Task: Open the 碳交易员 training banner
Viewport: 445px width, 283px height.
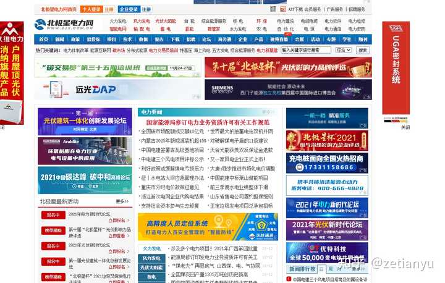Action: tap(118, 67)
